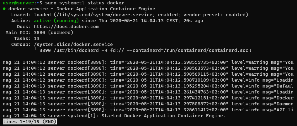The width and height of the screenshot is (297, 126).
Task: Click the systemd 'Started Docker Application Container Engine' line
Action: [x=114, y=115]
